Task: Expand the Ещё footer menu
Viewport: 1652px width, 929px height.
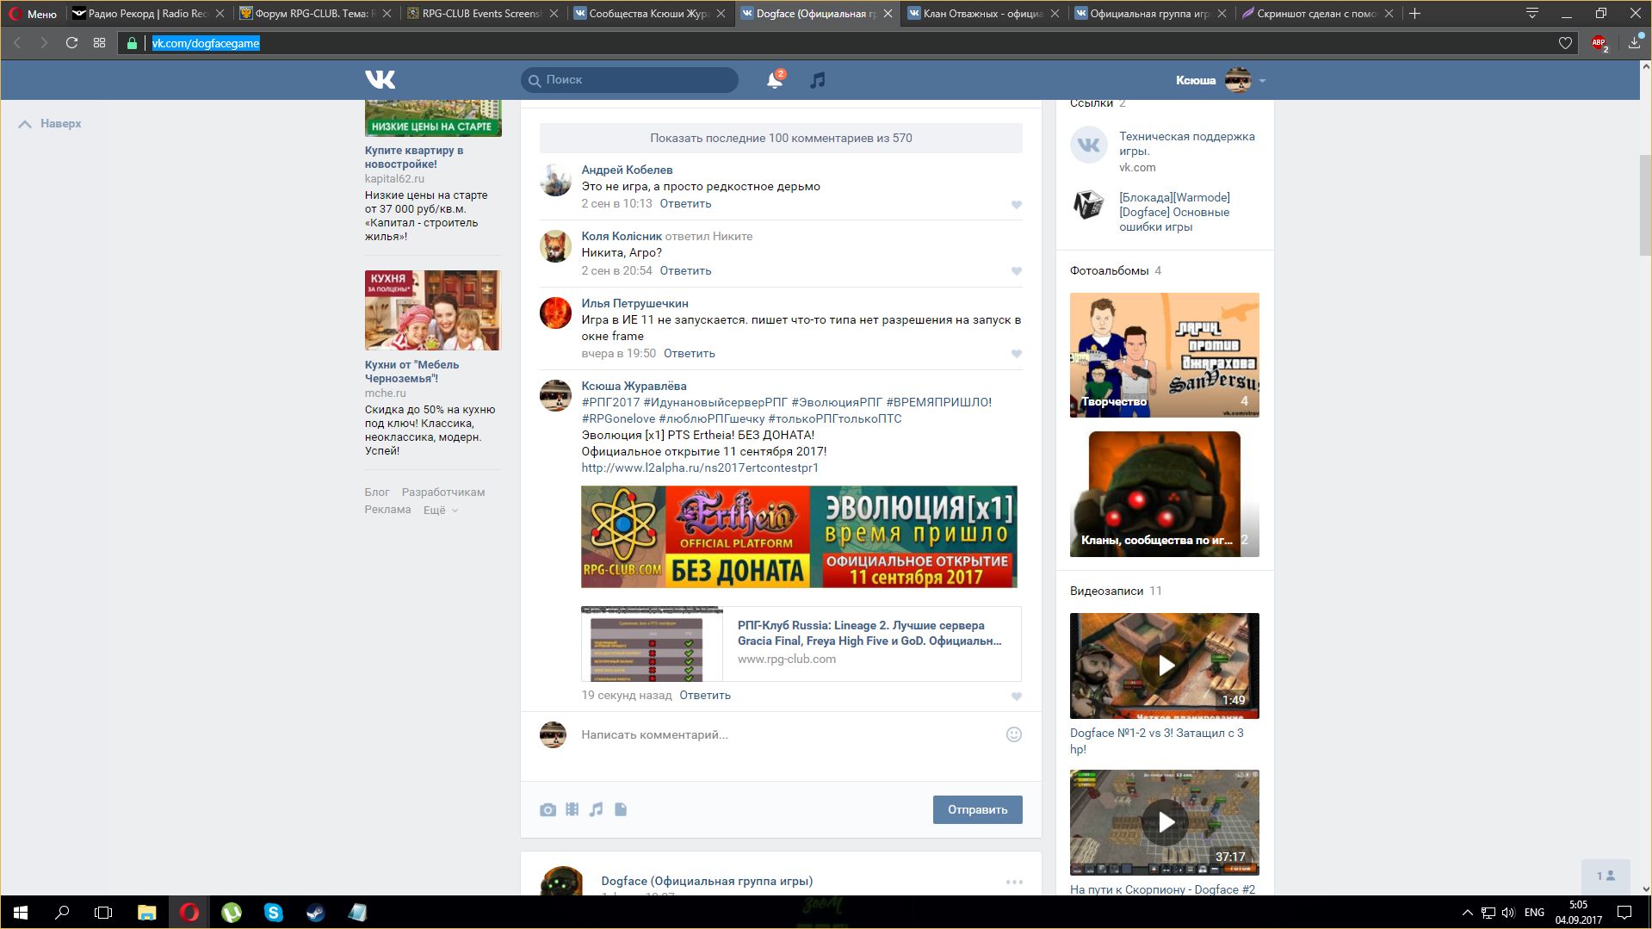Action: (440, 510)
